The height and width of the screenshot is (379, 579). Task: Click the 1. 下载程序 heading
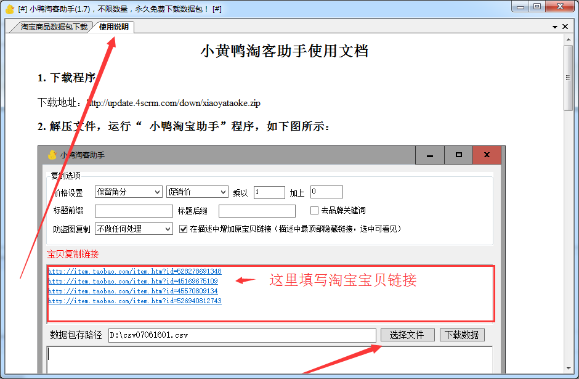[x=67, y=78]
